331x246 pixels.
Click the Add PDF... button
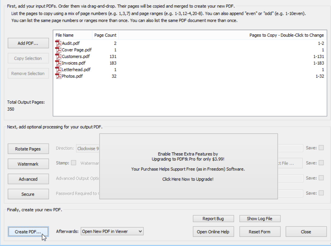[x=28, y=43]
